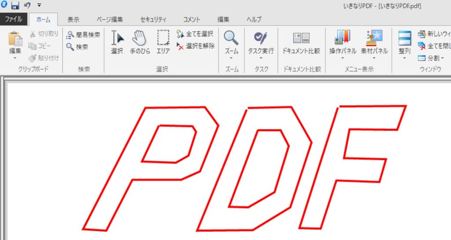The width and height of the screenshot is (451, 240).
Task: Click 貼り付け button
Action: pyautogui.click(x=44, y=58)
